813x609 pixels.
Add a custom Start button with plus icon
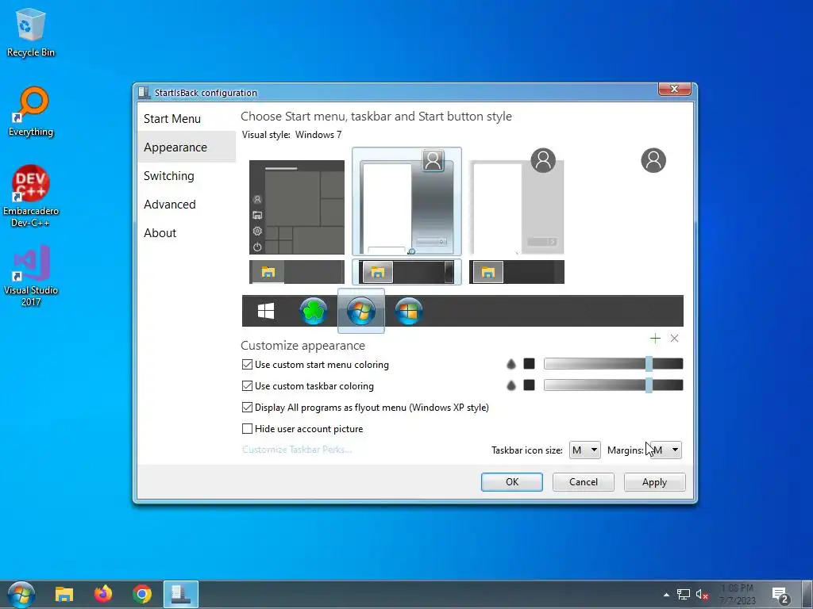click(x=655, y=338)
